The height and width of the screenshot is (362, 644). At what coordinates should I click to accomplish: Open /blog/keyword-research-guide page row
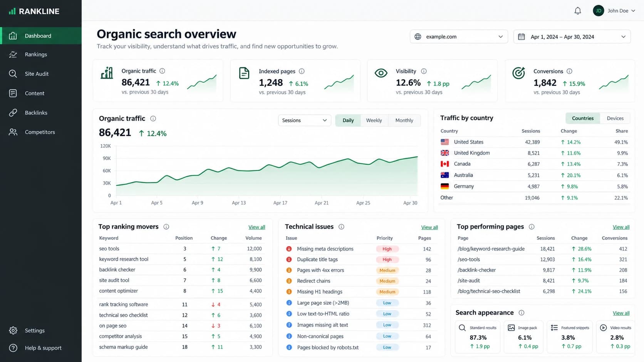pyautogui.click(x=542, y=249)
